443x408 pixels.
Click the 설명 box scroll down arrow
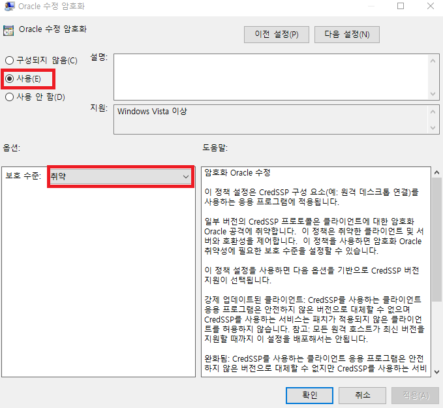point(433,94)
